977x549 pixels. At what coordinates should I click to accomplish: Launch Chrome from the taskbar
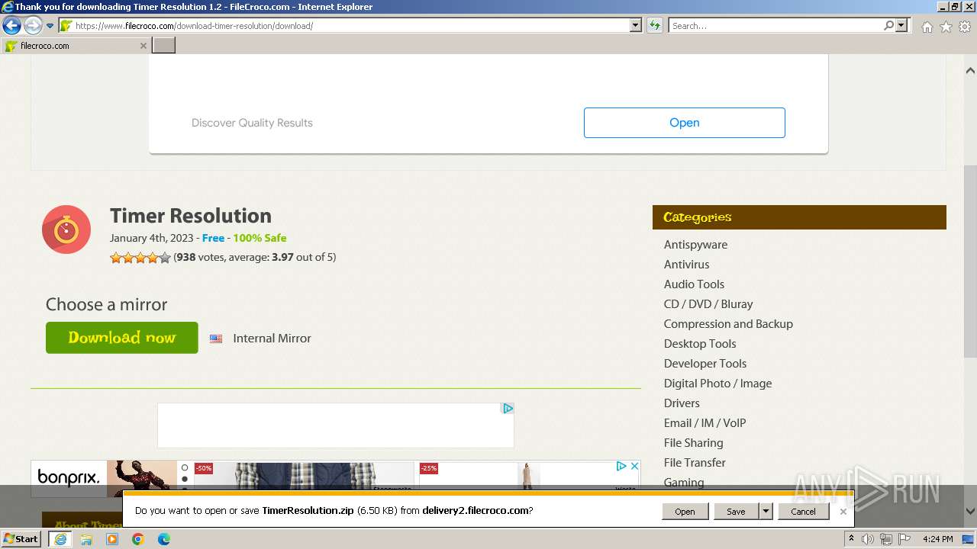pyautogui.click(x=138, y=539)
